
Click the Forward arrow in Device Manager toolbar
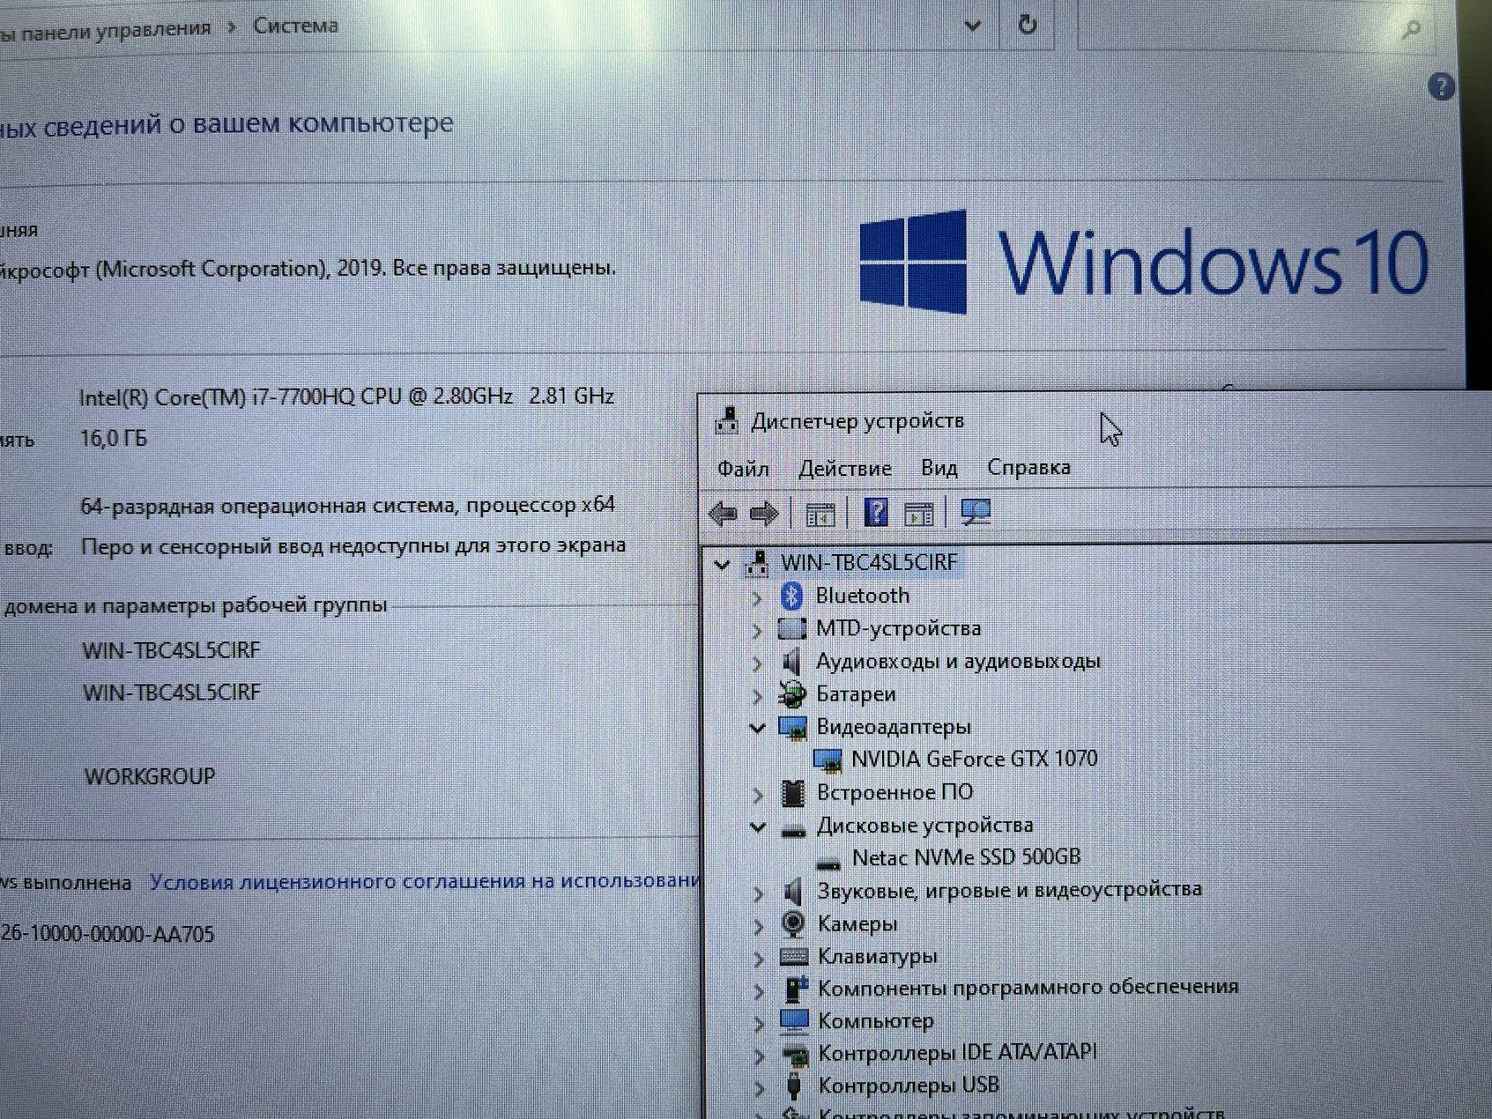pyautogui.click(x=764, y=513)
